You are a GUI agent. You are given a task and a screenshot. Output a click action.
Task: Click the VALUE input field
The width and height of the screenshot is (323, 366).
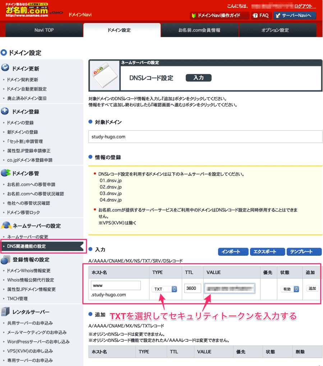click(230, 288)
